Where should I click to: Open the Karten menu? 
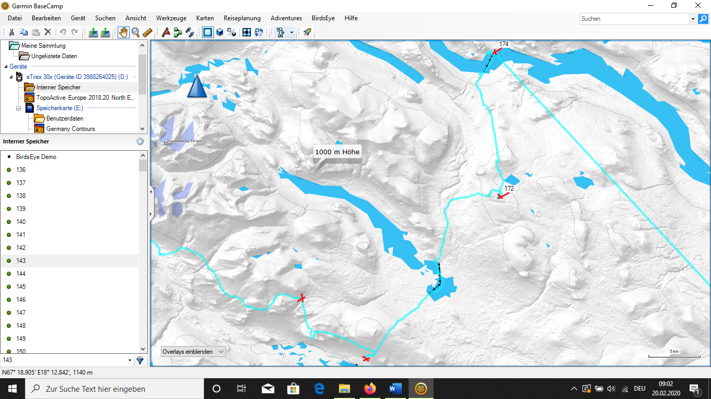tap(205, 18)
